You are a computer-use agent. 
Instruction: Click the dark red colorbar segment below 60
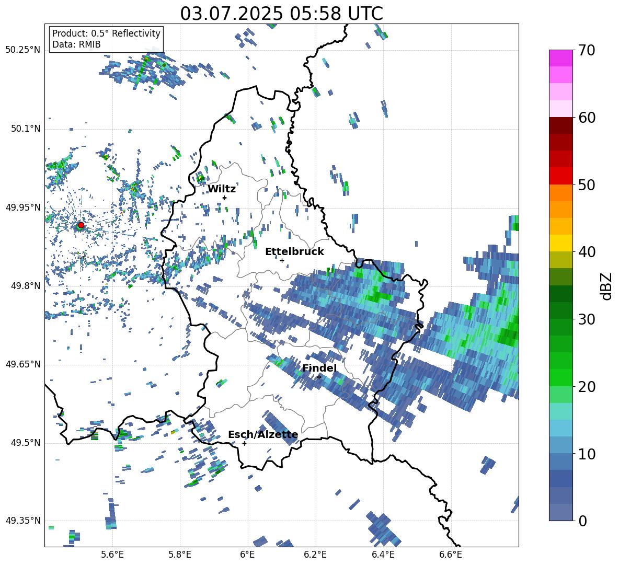(560, 125)
